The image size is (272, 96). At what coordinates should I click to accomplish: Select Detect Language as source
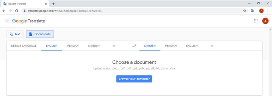24,46
